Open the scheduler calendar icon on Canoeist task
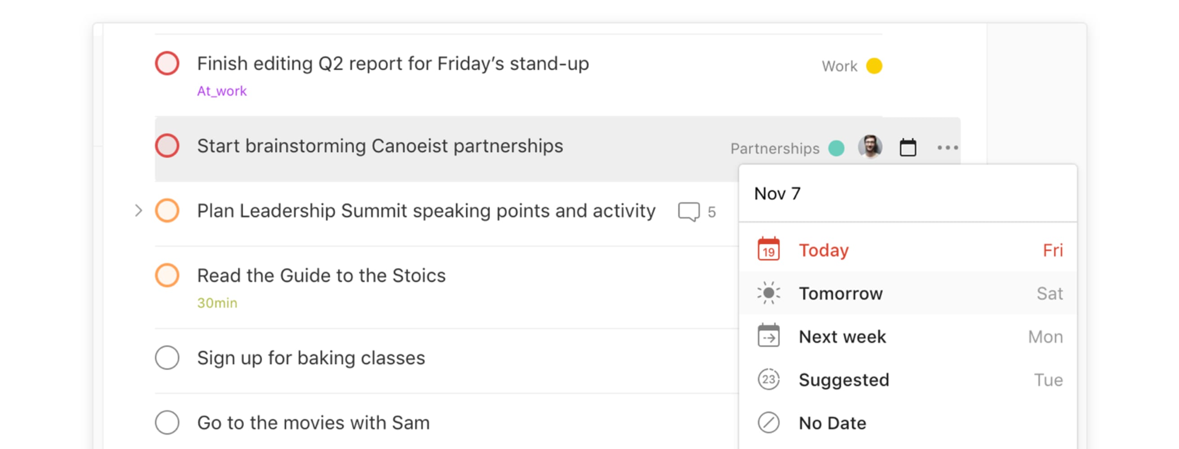The width and height of the screenshot is (1179, 449). [908, 147]
